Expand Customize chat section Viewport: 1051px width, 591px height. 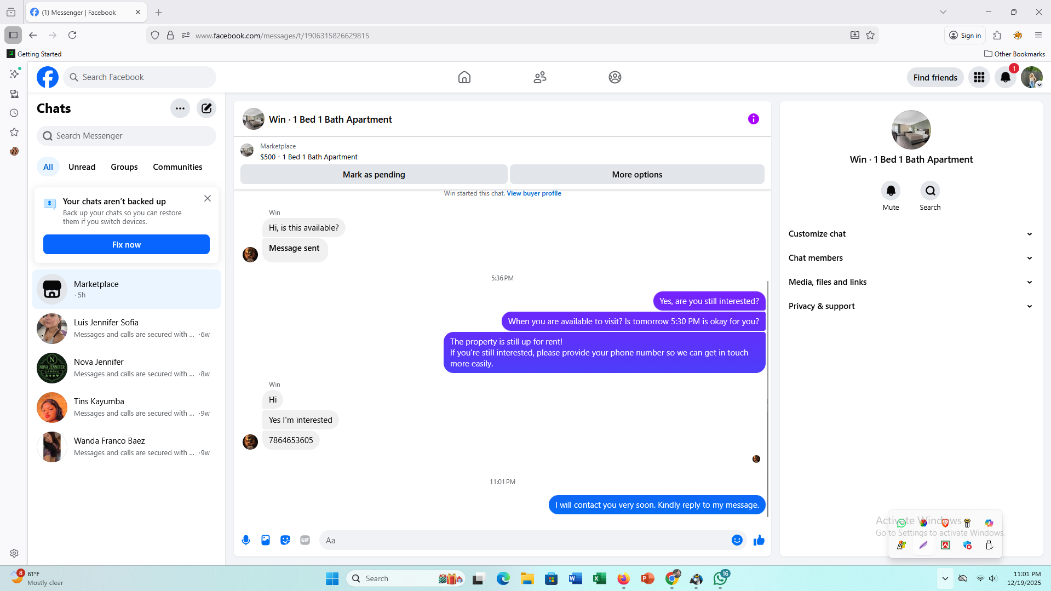[911, 234]
